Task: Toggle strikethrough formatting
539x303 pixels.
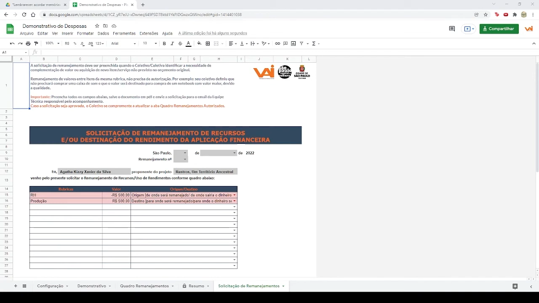Action: (x=180, y=43)
